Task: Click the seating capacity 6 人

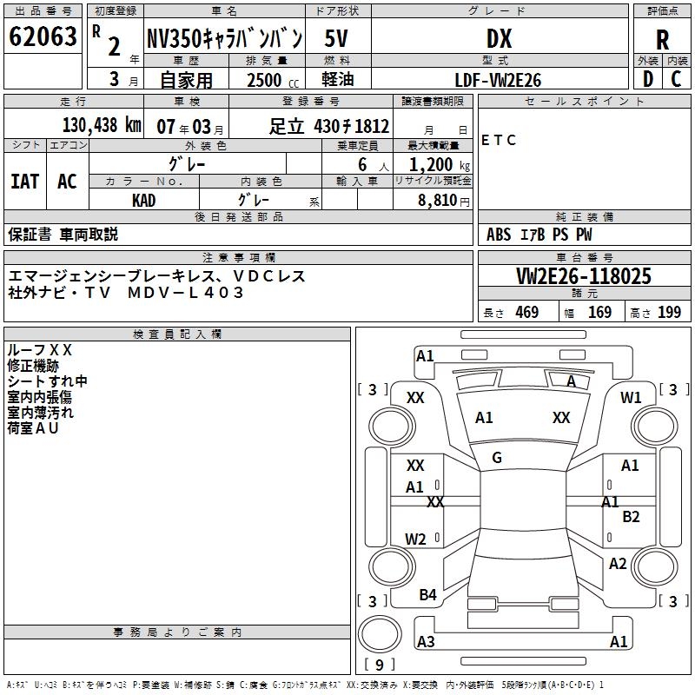Action: click(x=374, y=165)
